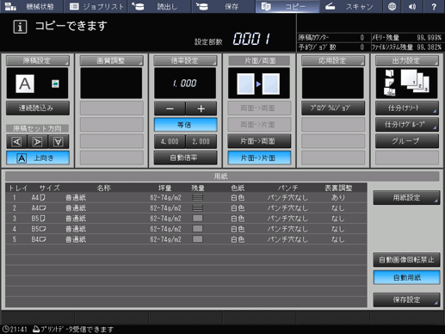Click the メモリー残量 99.999% readout
The width and height of the screenshot is (445, 334).
click(406, 38)
